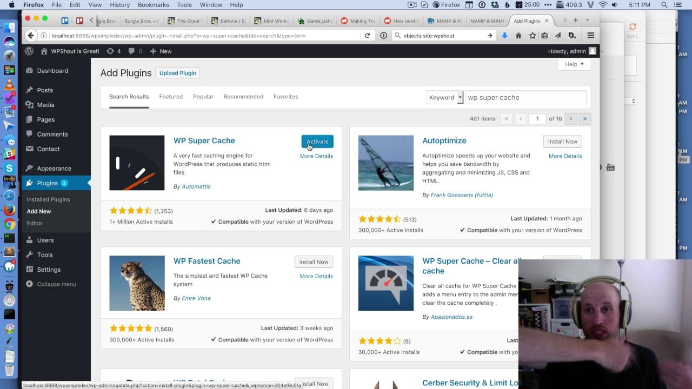
Task: Click the Upload Plugin button
Action: click(178, 73)
